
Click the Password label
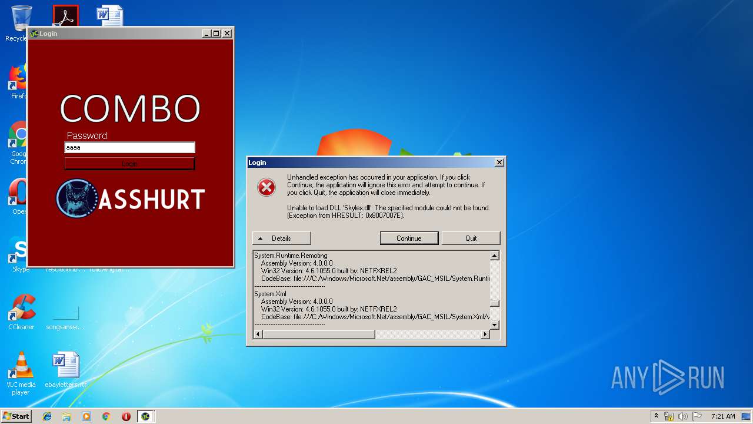(87, 135)
